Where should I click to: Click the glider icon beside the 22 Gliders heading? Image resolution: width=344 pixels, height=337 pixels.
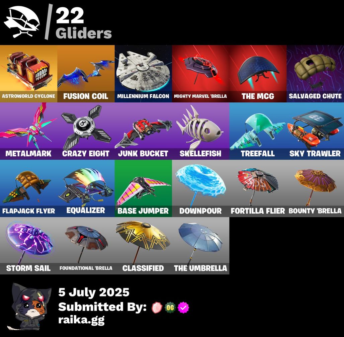(x=22, y=21)
